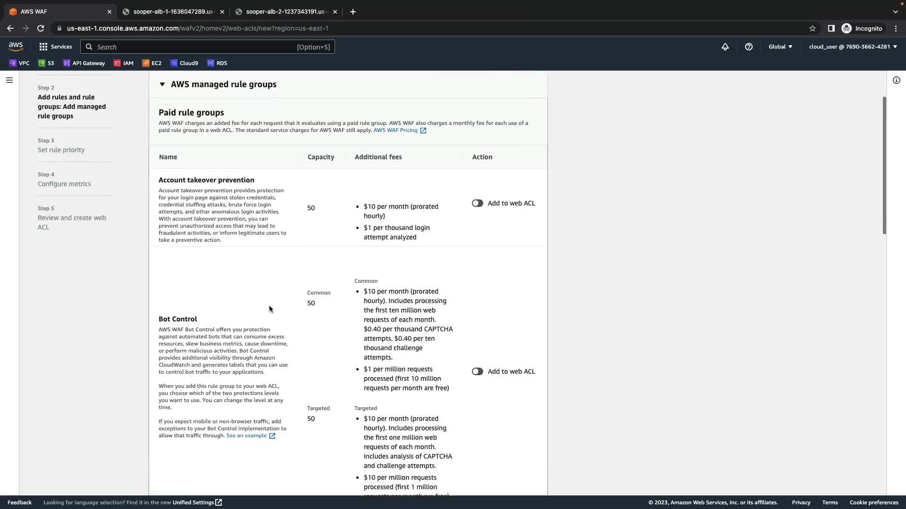Bookmark this page with the star icon

pyautogui.click(x=812, y=28)
